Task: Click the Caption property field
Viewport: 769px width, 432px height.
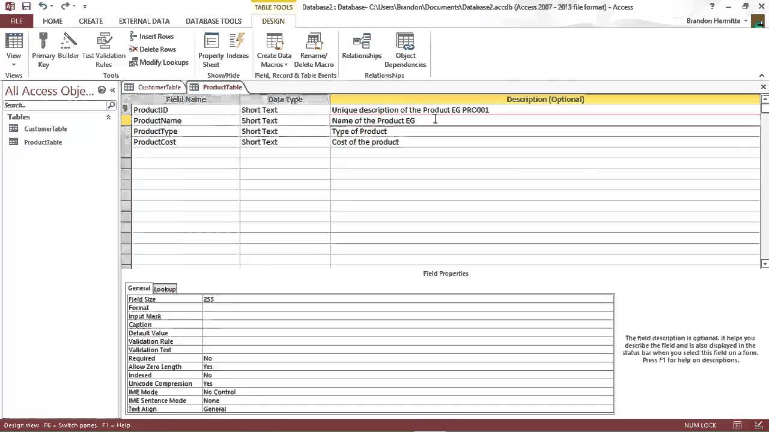Action: pyautogui.click(x=408, y=325)
